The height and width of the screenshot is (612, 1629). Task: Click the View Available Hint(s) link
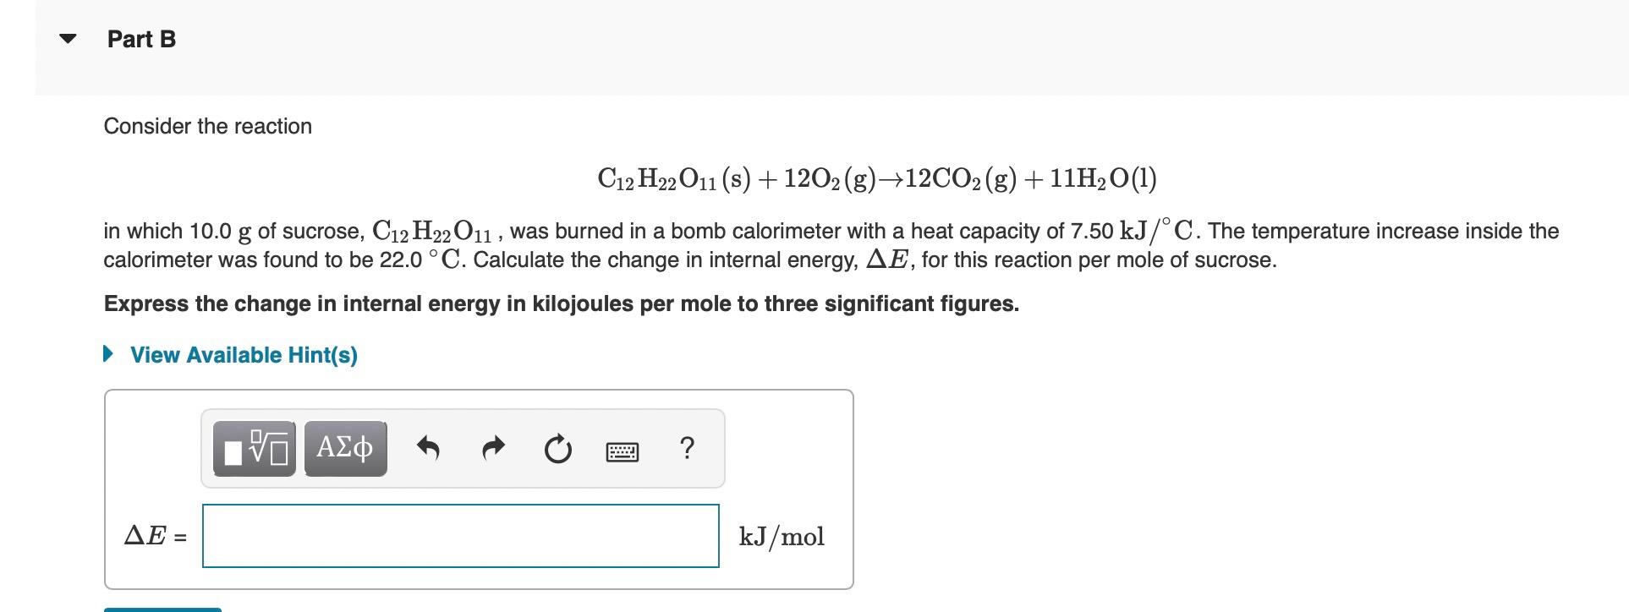(x=243, y=354)
